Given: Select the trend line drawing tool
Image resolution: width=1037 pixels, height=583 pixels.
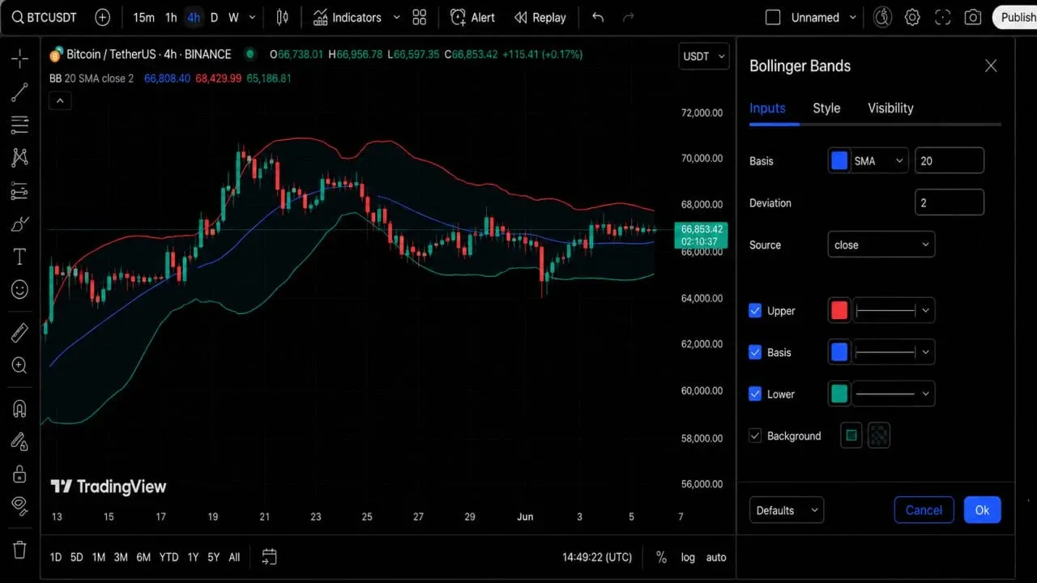Looking at the screenshot, I should click(19, 91).
